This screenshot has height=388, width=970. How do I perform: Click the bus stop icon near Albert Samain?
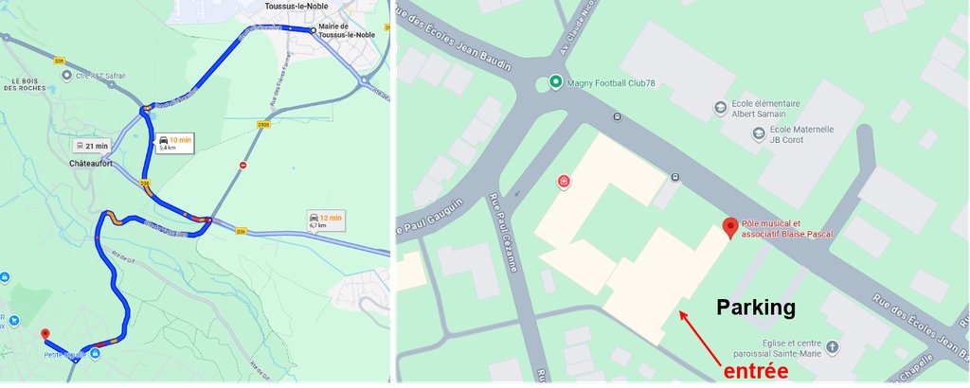[617, 116]
